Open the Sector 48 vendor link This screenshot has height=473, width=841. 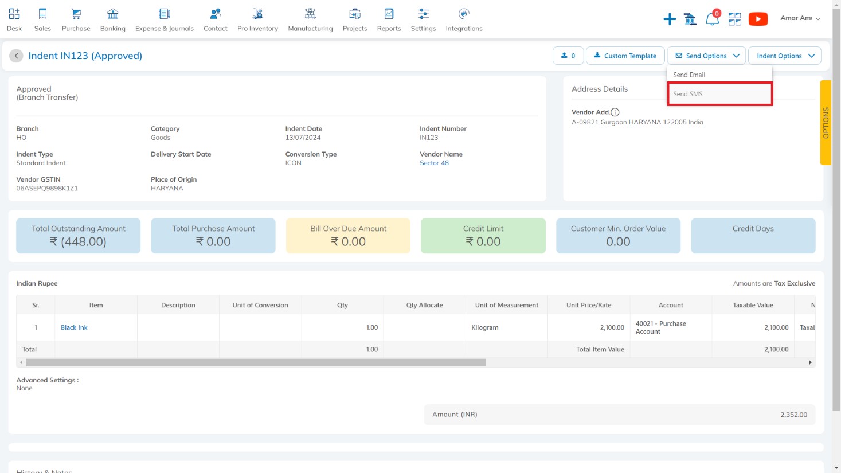434,163
